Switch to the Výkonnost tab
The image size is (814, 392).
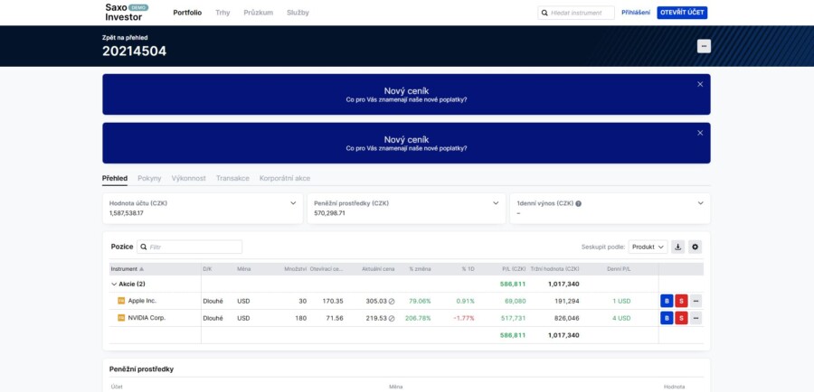point(188,178)
